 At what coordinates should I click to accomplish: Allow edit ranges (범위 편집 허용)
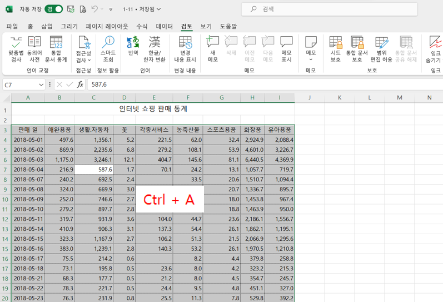[x=381, y=49]
